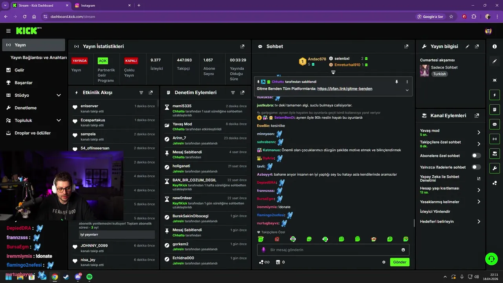Select Başarılar in the sidebar
503x283 pixels.
pos(34,83)
